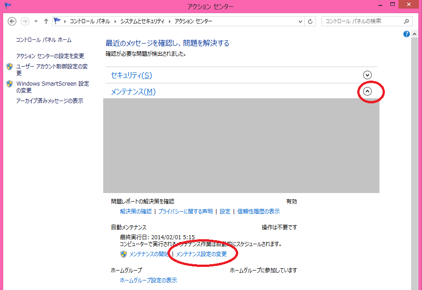Screen dimensions: 422x290
Task: Expand the セキュリティ section chevron
Action: click(x=367, y=75)
